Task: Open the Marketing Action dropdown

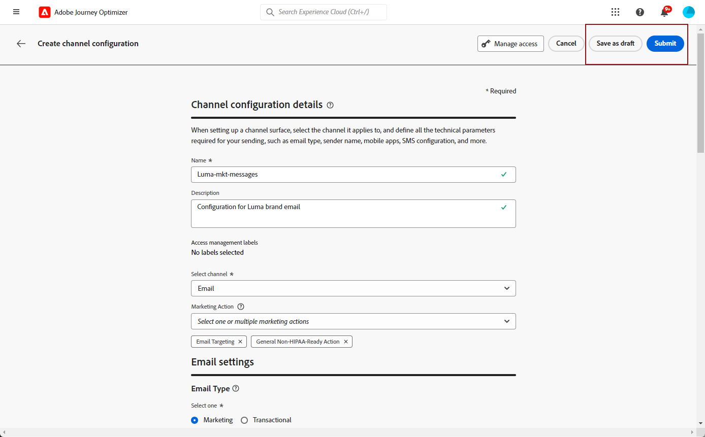Action: tap(354, 321)
